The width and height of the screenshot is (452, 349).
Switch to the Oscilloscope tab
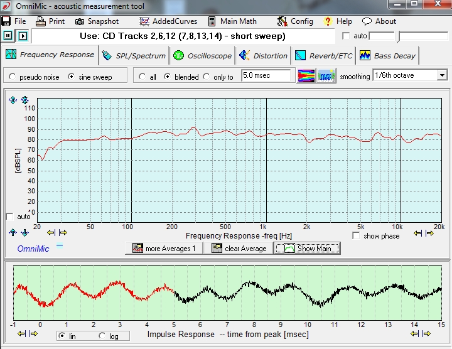pos(202,56)
